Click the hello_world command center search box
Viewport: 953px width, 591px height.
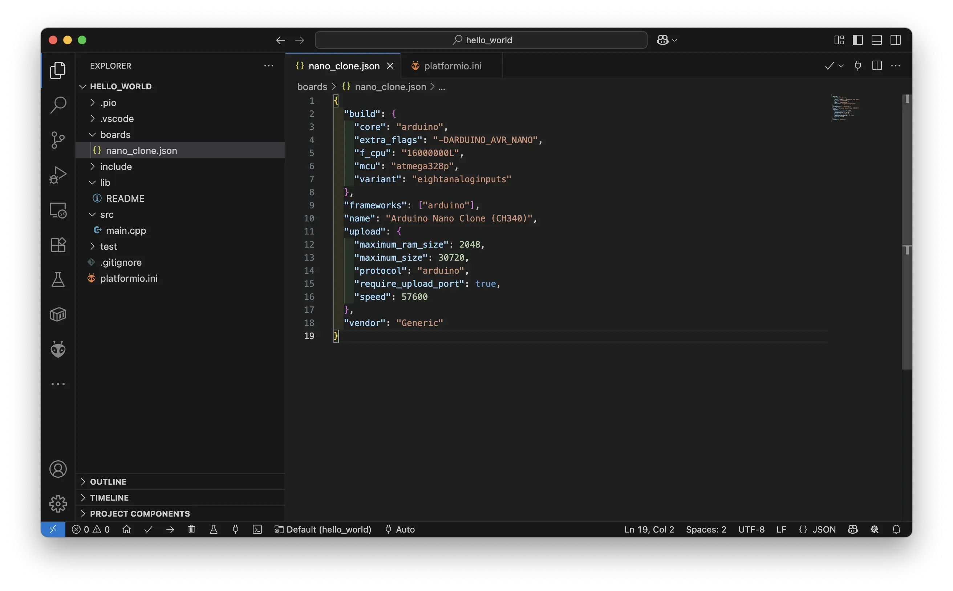click(481, 40)
